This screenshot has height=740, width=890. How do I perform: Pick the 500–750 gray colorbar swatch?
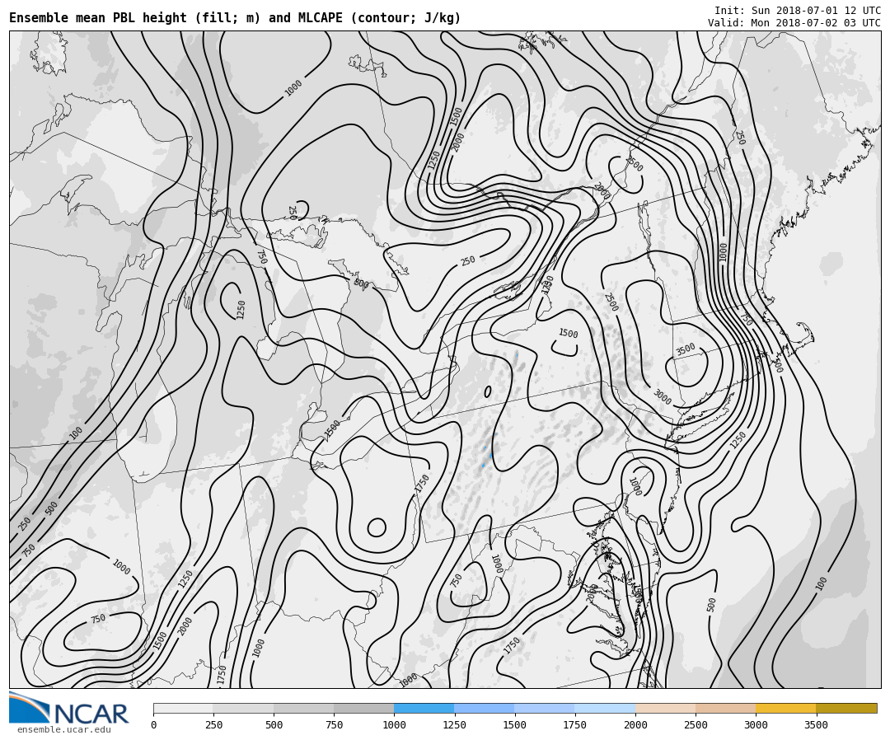pyautogui.click(x=303, y=708)
